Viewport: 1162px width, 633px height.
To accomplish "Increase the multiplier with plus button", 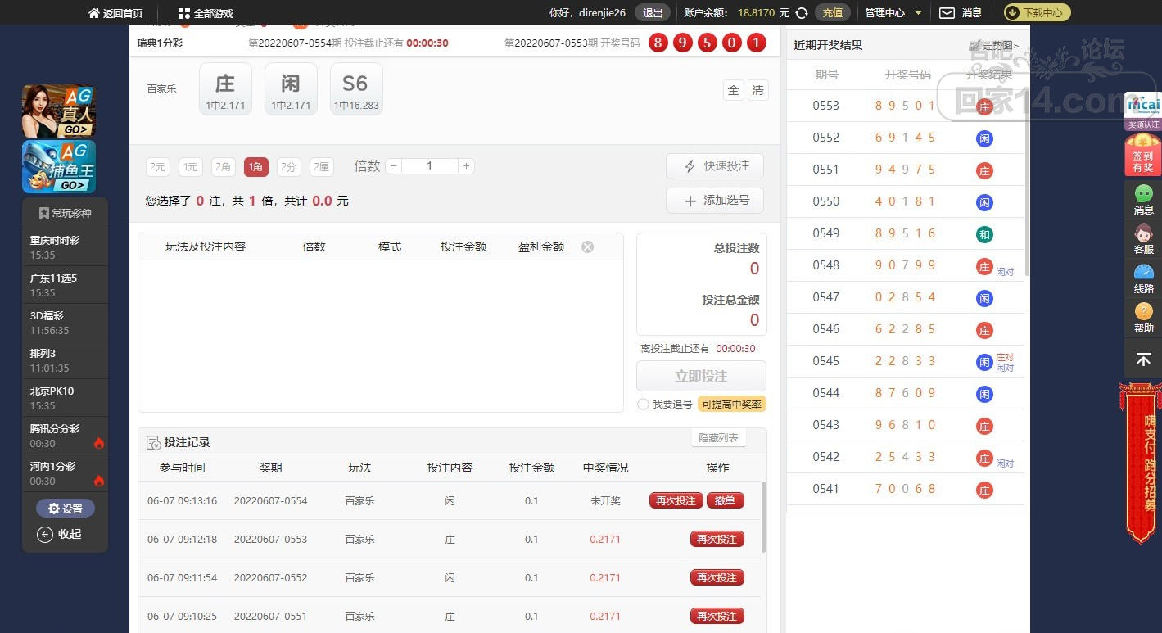I will pyautogui.click(x=466, y=166).
